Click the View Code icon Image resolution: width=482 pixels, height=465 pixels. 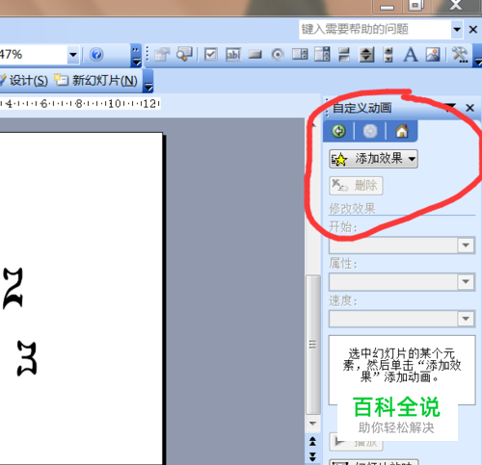[184, 54]
